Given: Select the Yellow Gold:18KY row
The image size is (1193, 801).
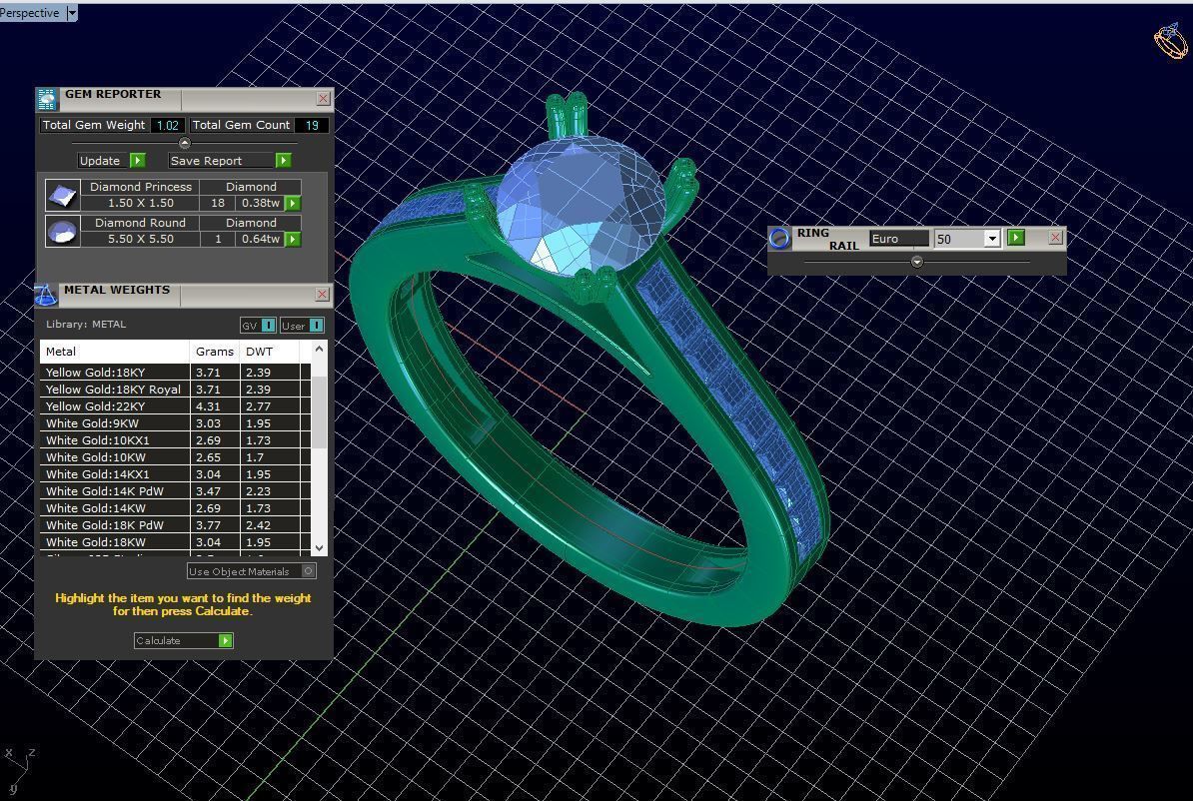Looking at the screenshot, I should coord(175,372).
